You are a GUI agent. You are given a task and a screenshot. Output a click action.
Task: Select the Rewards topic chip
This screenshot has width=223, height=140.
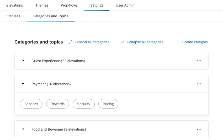[57, 104]
